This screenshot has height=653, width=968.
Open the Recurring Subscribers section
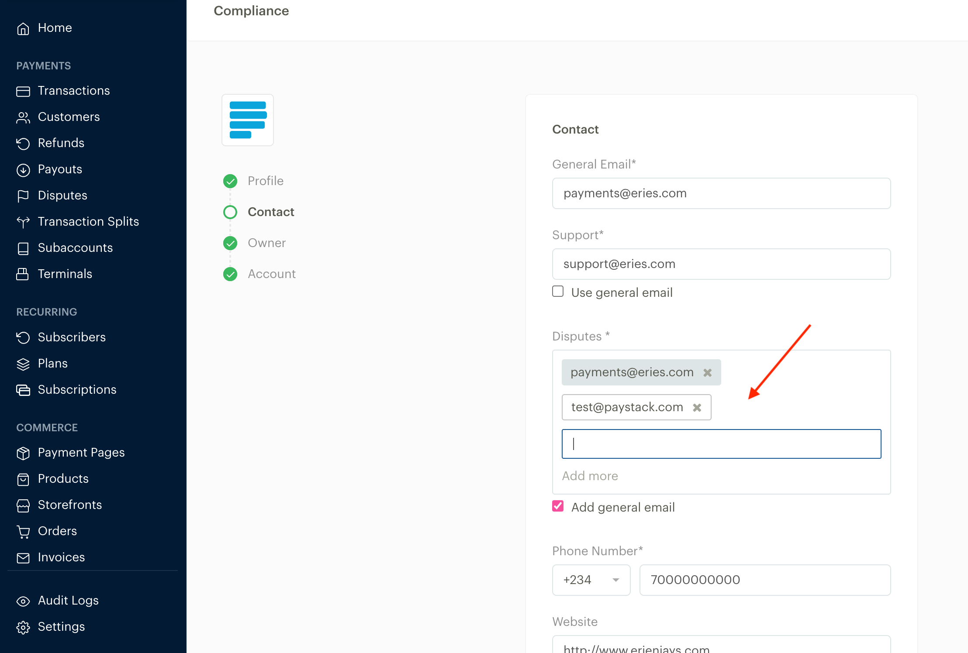[x=72, y=337]
